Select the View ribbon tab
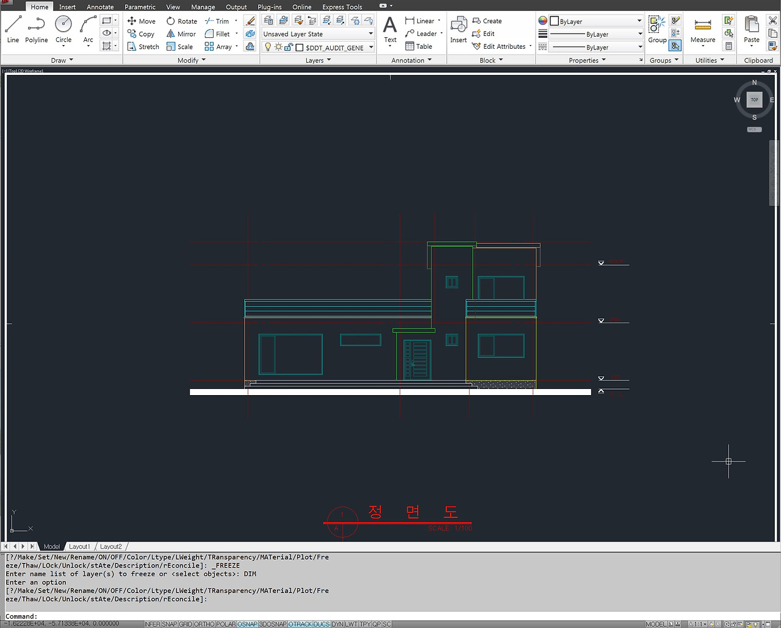 [173, 7]
